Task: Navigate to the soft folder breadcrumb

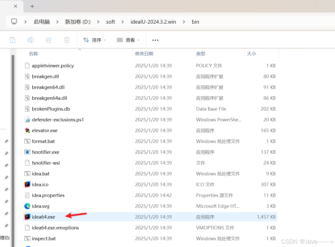Action: click(110, 22)
